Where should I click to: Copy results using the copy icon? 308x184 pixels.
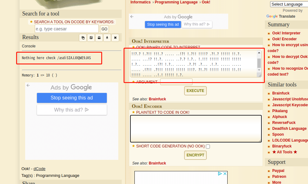(x=83, y=37)
